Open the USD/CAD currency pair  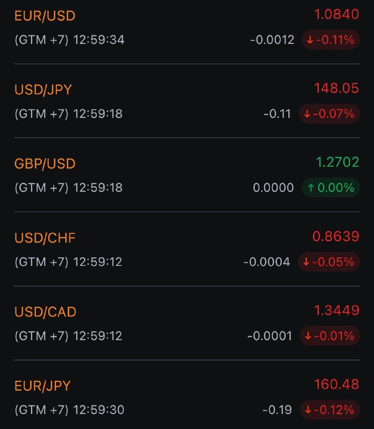click(46, 312)
